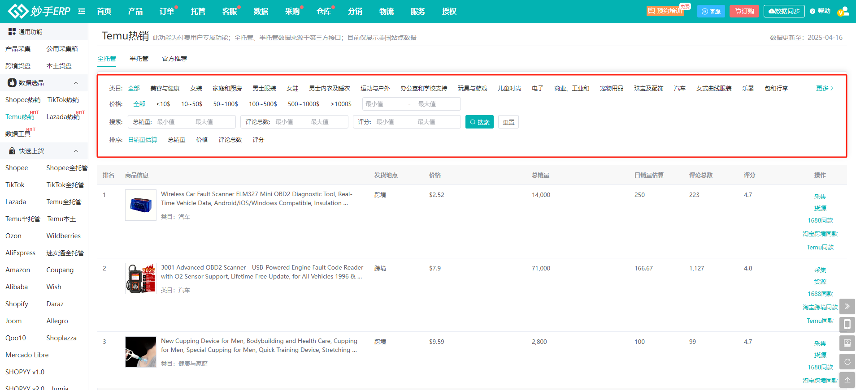Click the 通用功能 grid icon
This screenshot has width=856, height=390.
(x=12, y=32)
